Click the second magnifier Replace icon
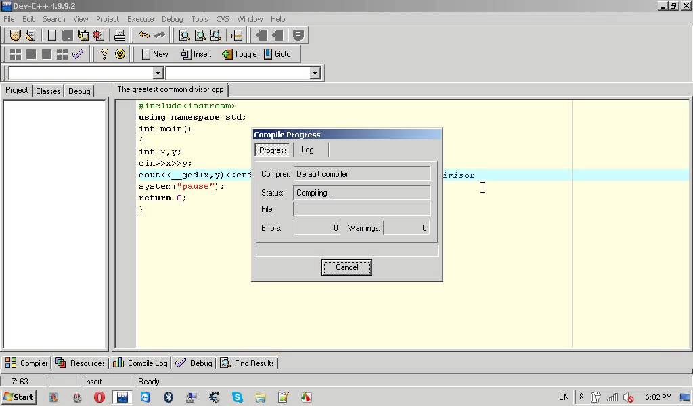 click(x=200, y=35)
